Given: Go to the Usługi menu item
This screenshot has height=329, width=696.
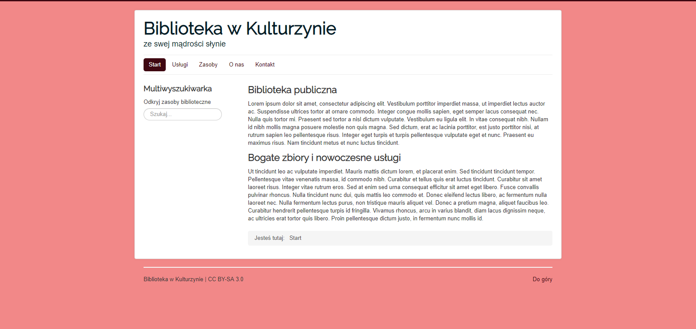Looking at the screenshot, I should [180, 65].
